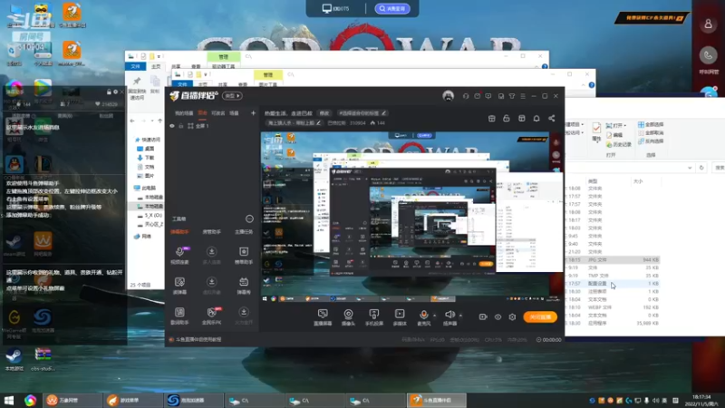Viewport: 725px width, 408px height.
Task: Expand speaker options arrow
Action: tap(460, 316)
